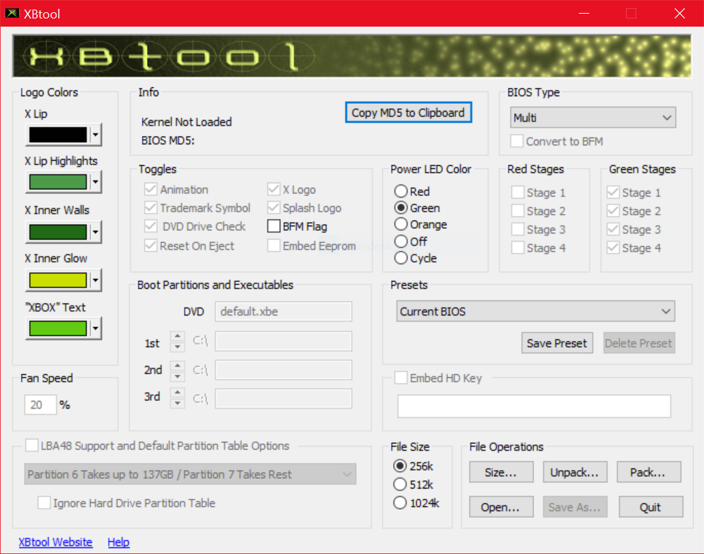704x554 pixels.
Task: Click the 1st boot partition path field
Action: (x=283, y=342)
